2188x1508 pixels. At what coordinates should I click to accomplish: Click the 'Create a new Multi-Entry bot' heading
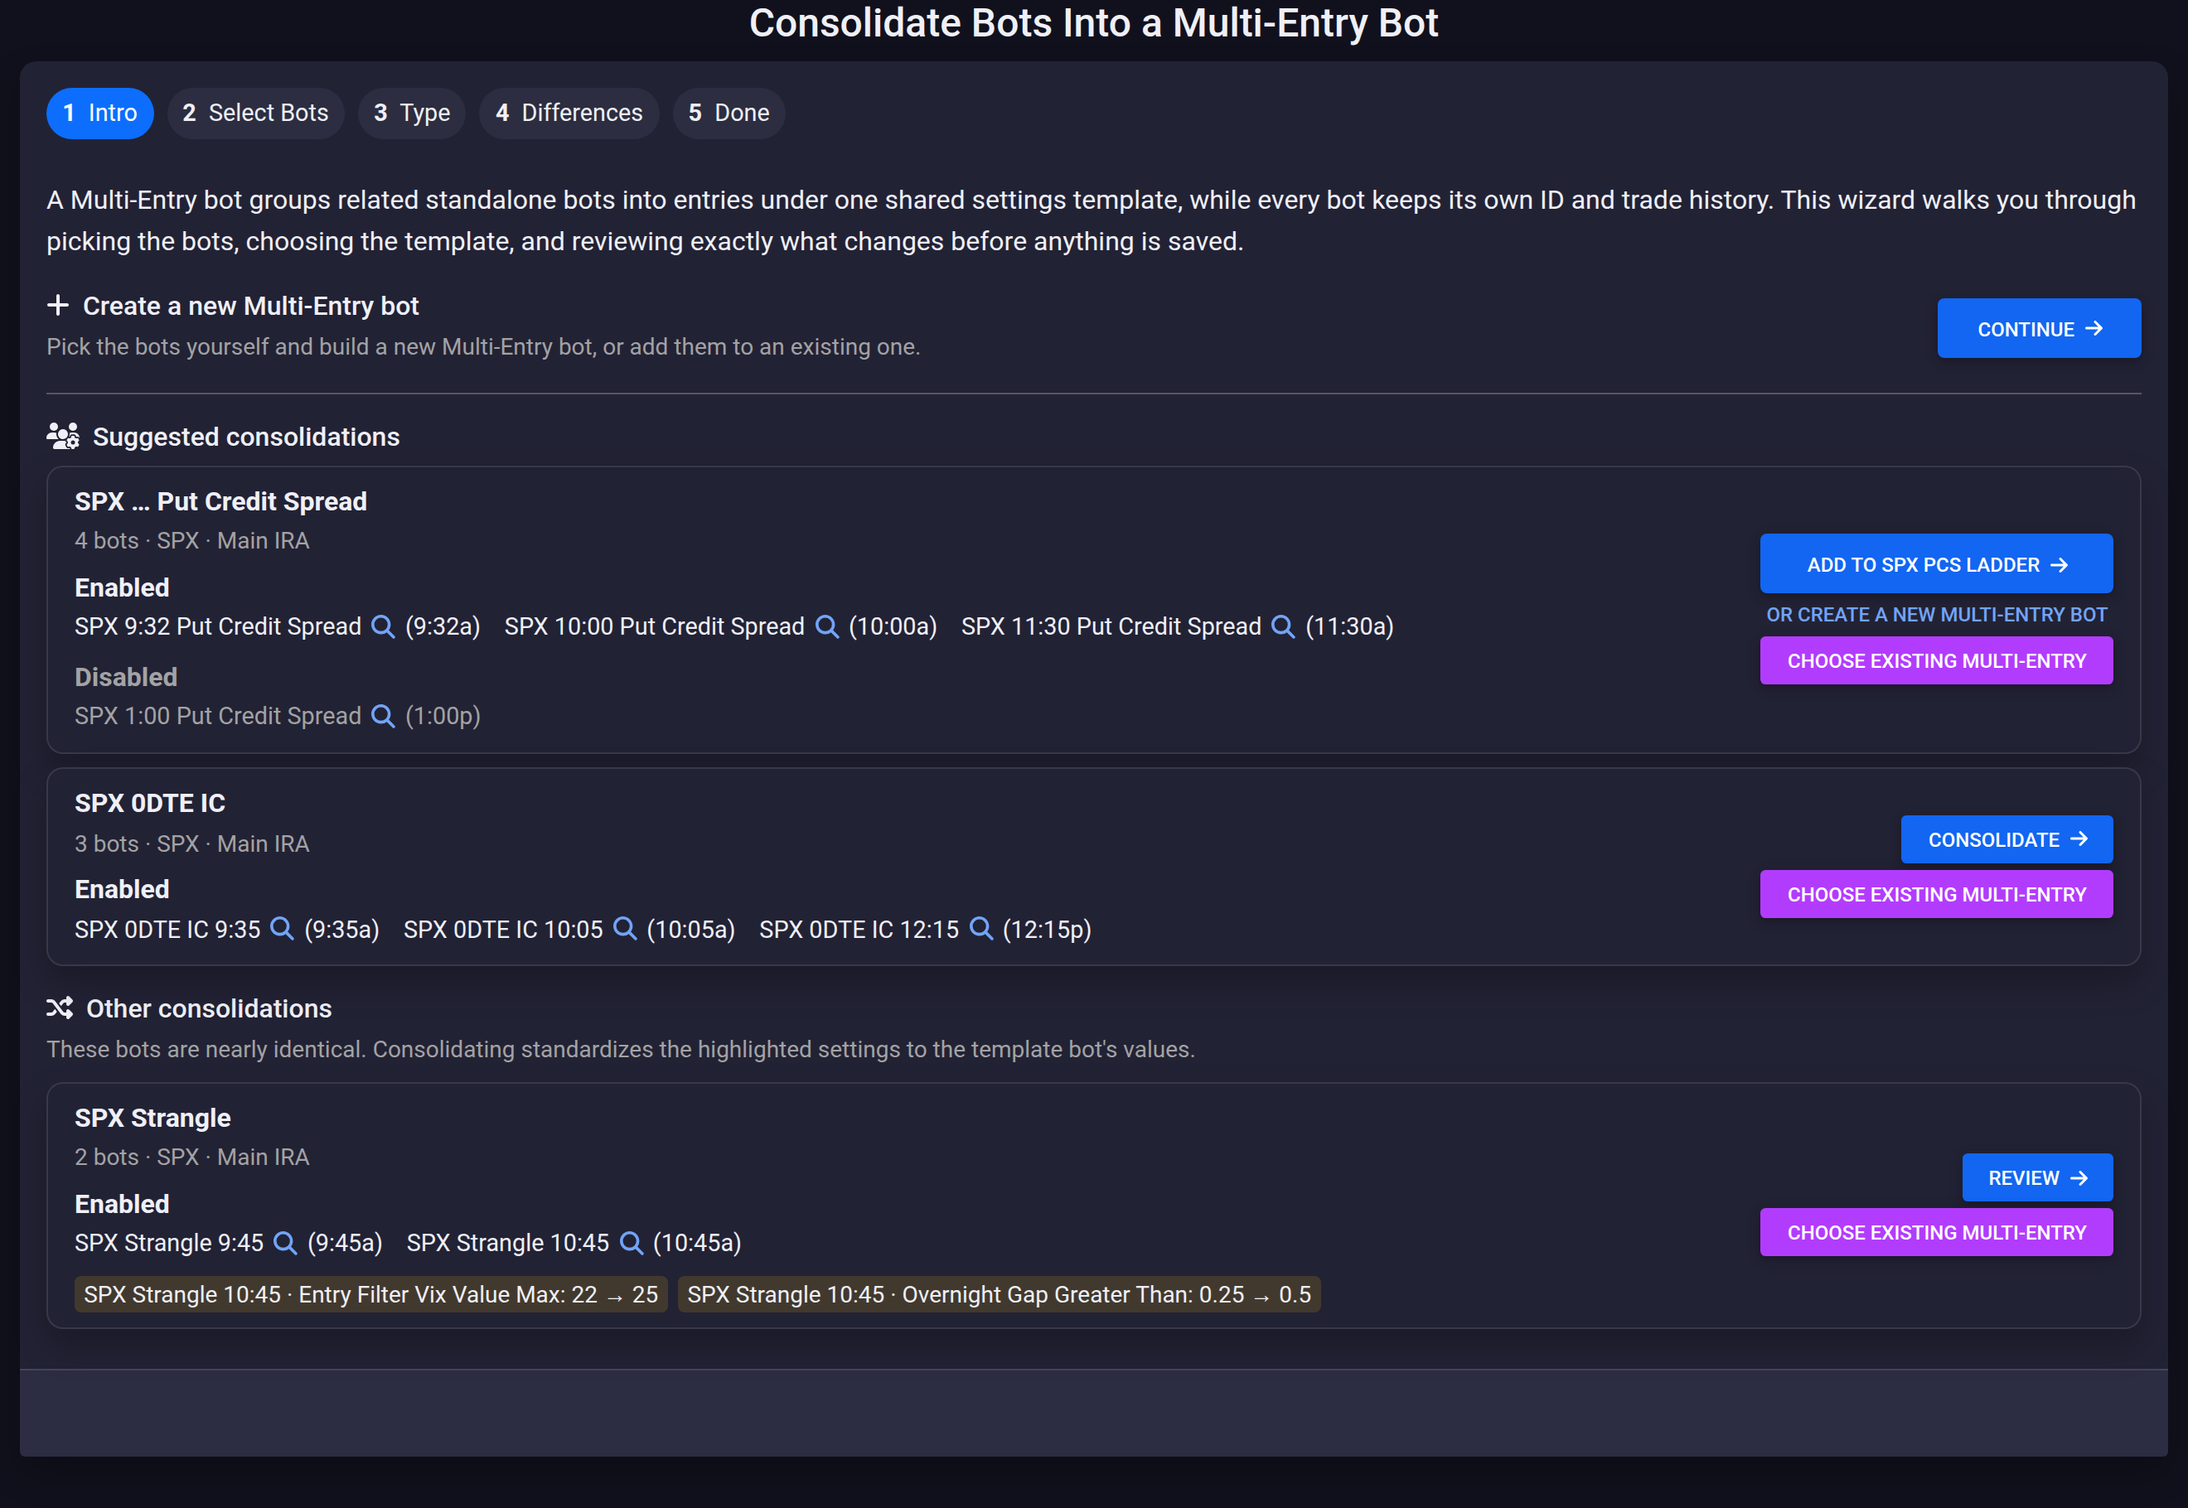(250, 306)
